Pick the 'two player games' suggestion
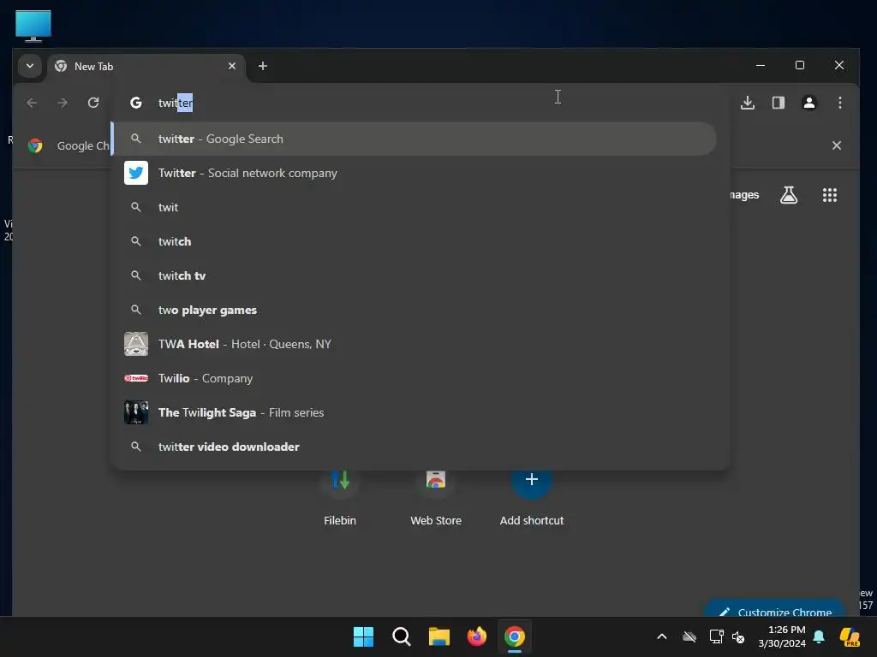 (415, 310)
